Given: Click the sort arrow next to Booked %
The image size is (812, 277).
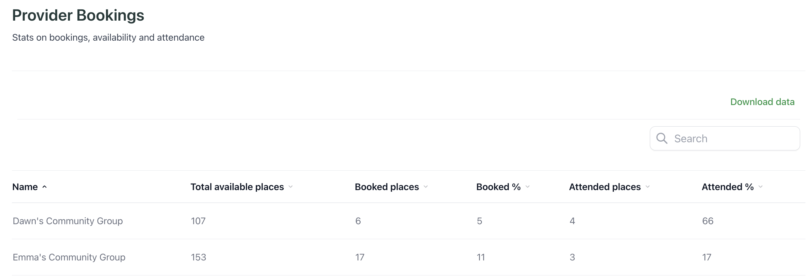Looking at the screenshot, I should [528, 187].
